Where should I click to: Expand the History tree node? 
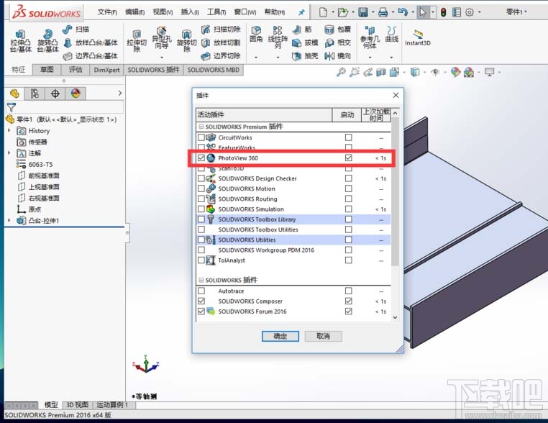pyautogui.click(x=9, y=130)
